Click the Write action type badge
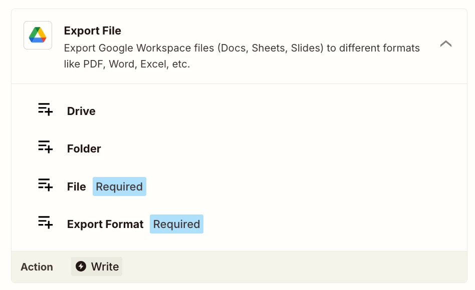The image size is (475, 290). (97, 266)
